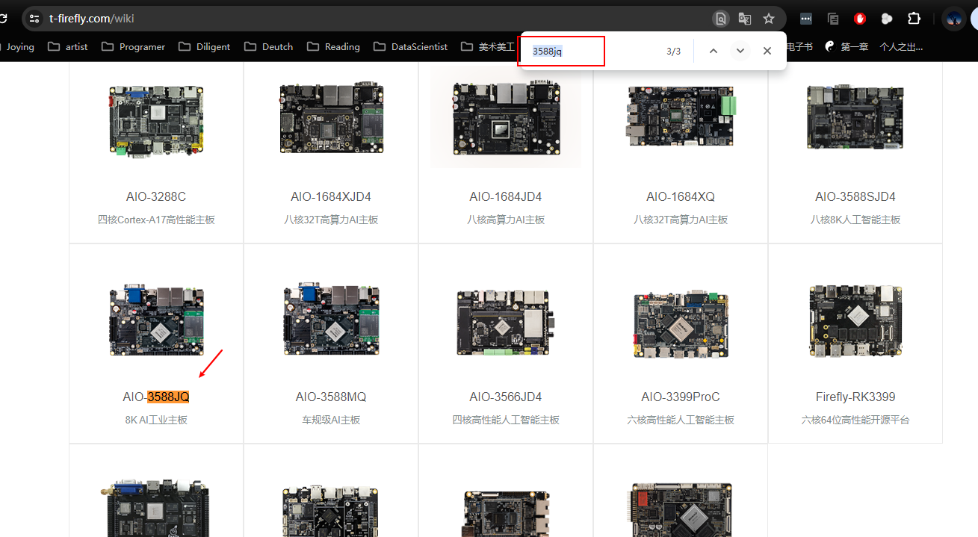Open the AIO-3566JD4 board image
Viewport: 978px width, 537px height.
[506, 323]
